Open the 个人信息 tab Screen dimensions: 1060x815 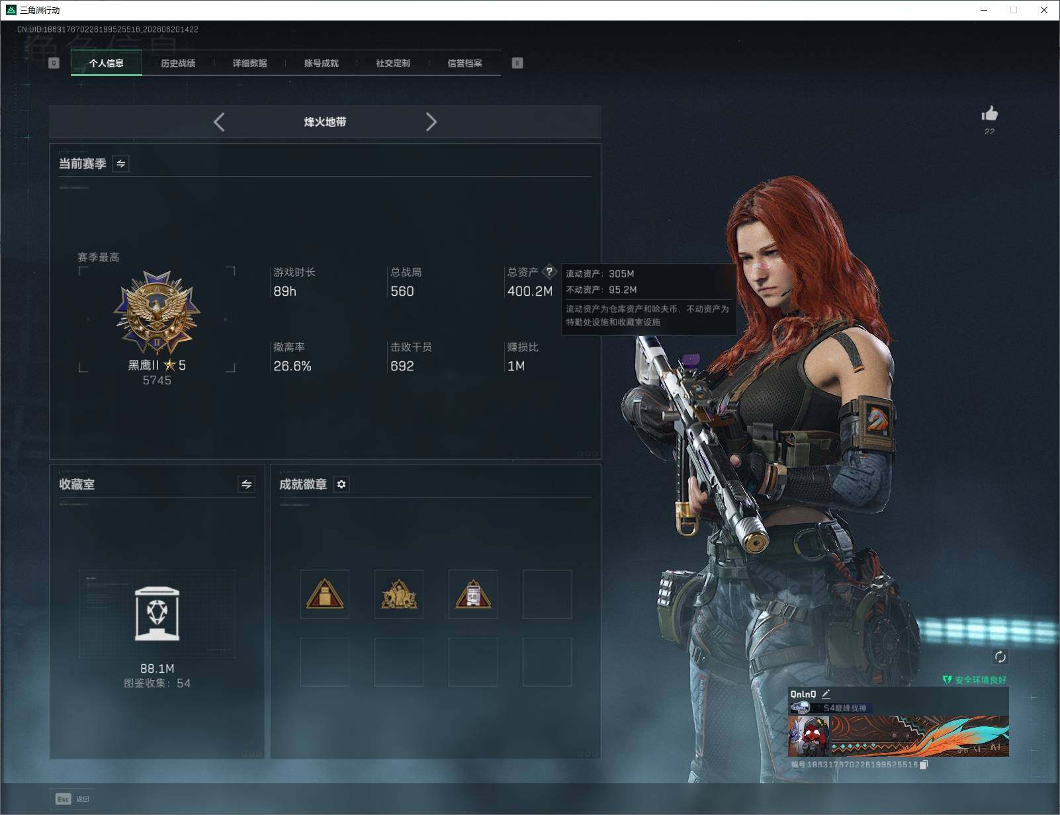tap(107, 63)
